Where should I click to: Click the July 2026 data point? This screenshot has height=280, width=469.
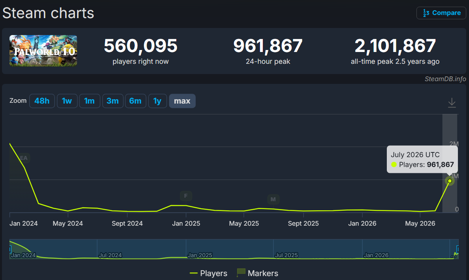[450, 181]
